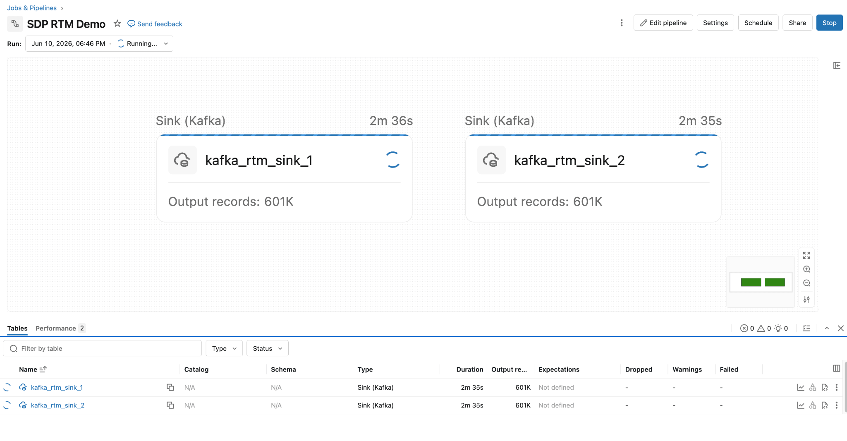Viewport: 847px width, 441px height.
Task: Star the SDP RTM Demo pipeline as favorite
Action: click(117, 24)
